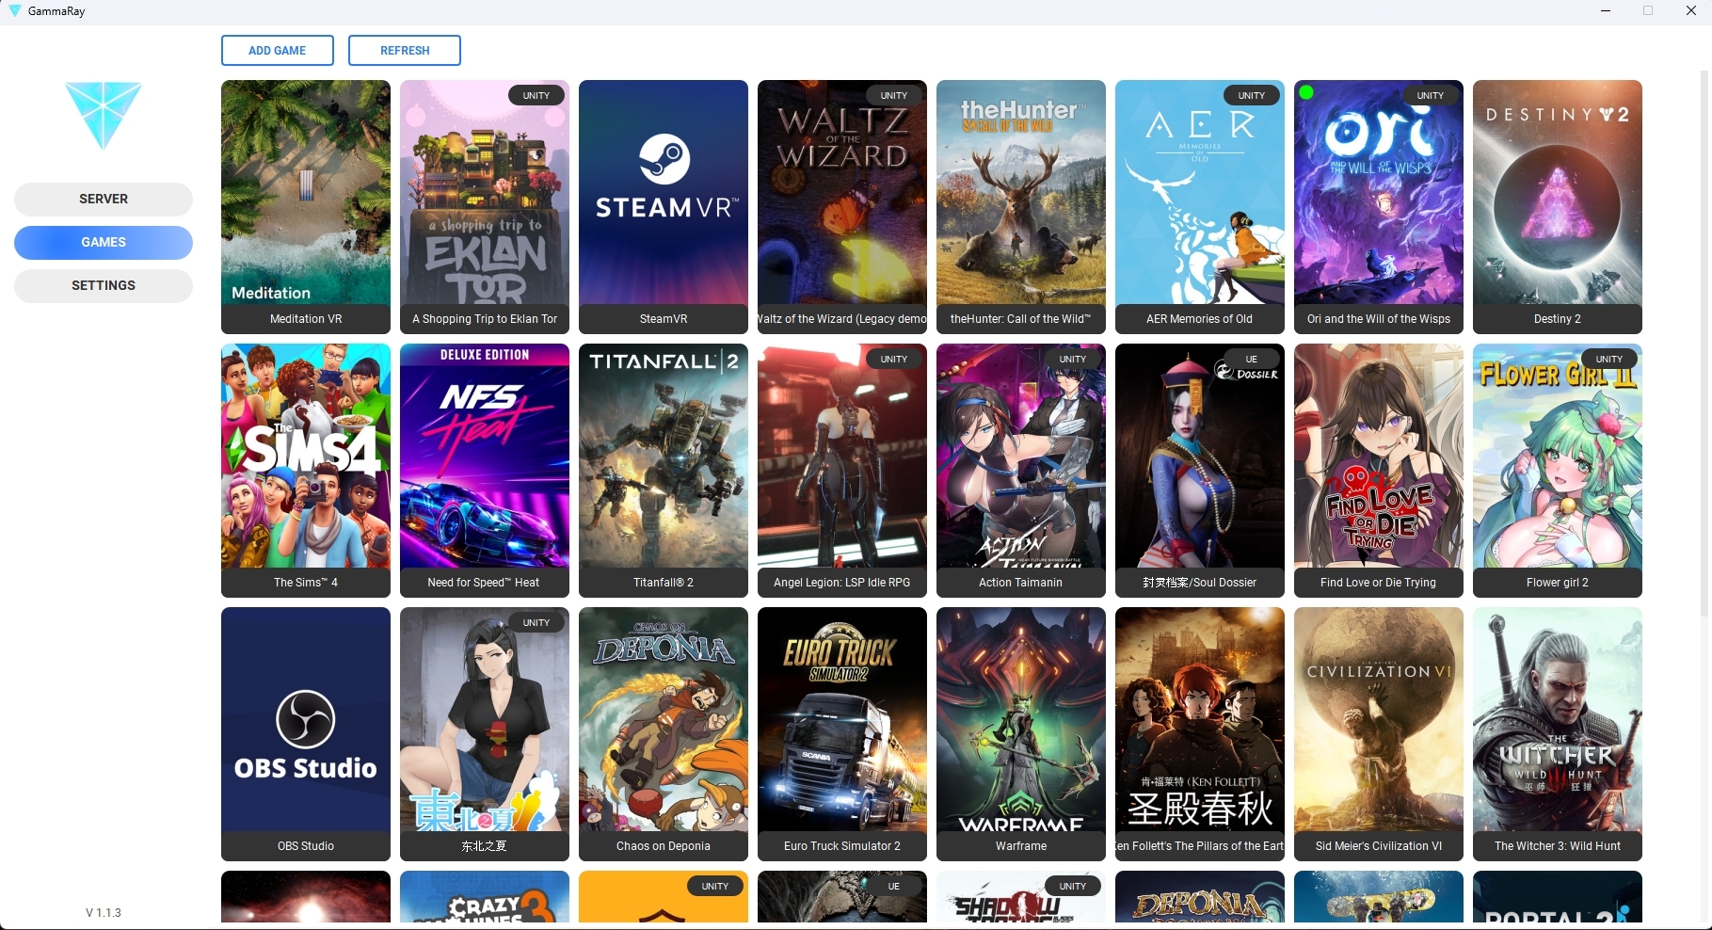The image size is (1712, 930).
Task: Open the SETTINGS section
Action: click(104, 285)
